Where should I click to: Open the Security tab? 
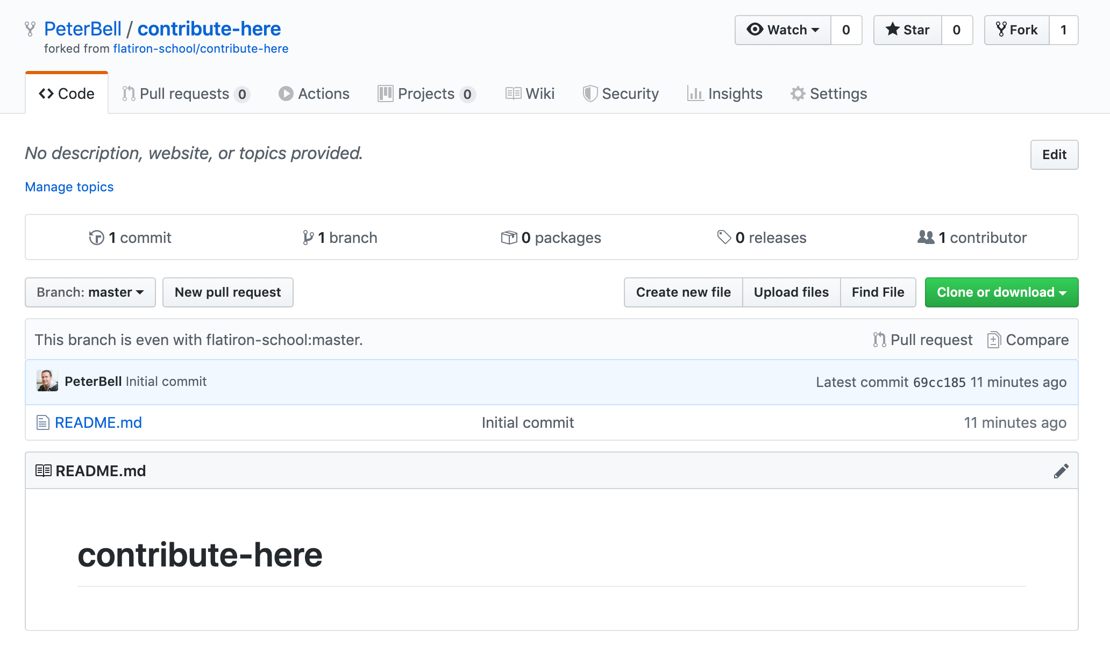[x=621, y=94]
